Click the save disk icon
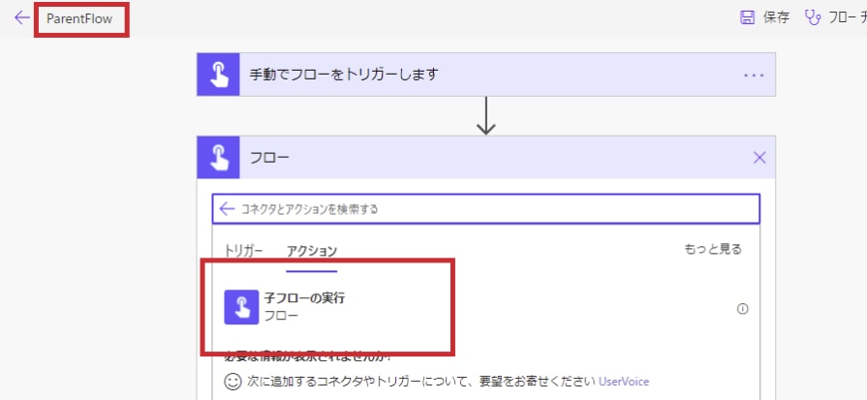Screen dimensions: 867x400 (747, 17)
